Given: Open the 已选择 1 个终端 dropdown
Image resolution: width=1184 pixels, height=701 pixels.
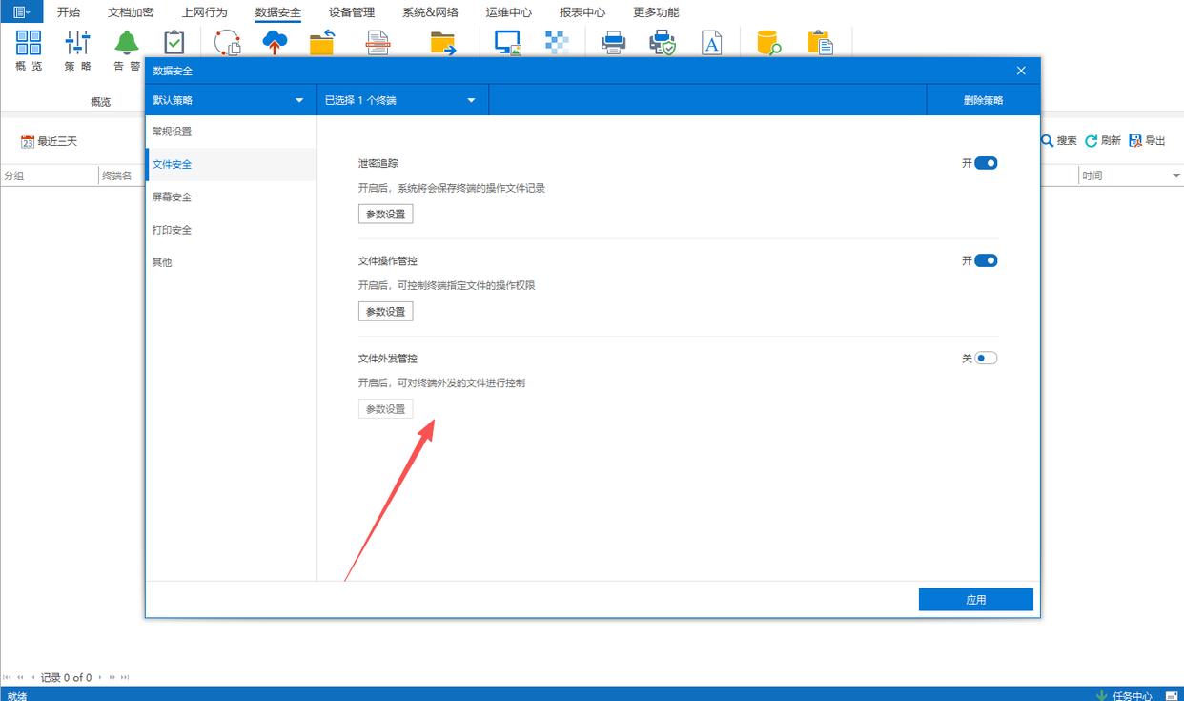Looking at the screenshot, I should click(471, 100).
